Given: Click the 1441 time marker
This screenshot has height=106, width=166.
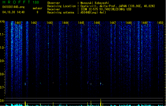Looking at the screenshot, I should point(18,23).
